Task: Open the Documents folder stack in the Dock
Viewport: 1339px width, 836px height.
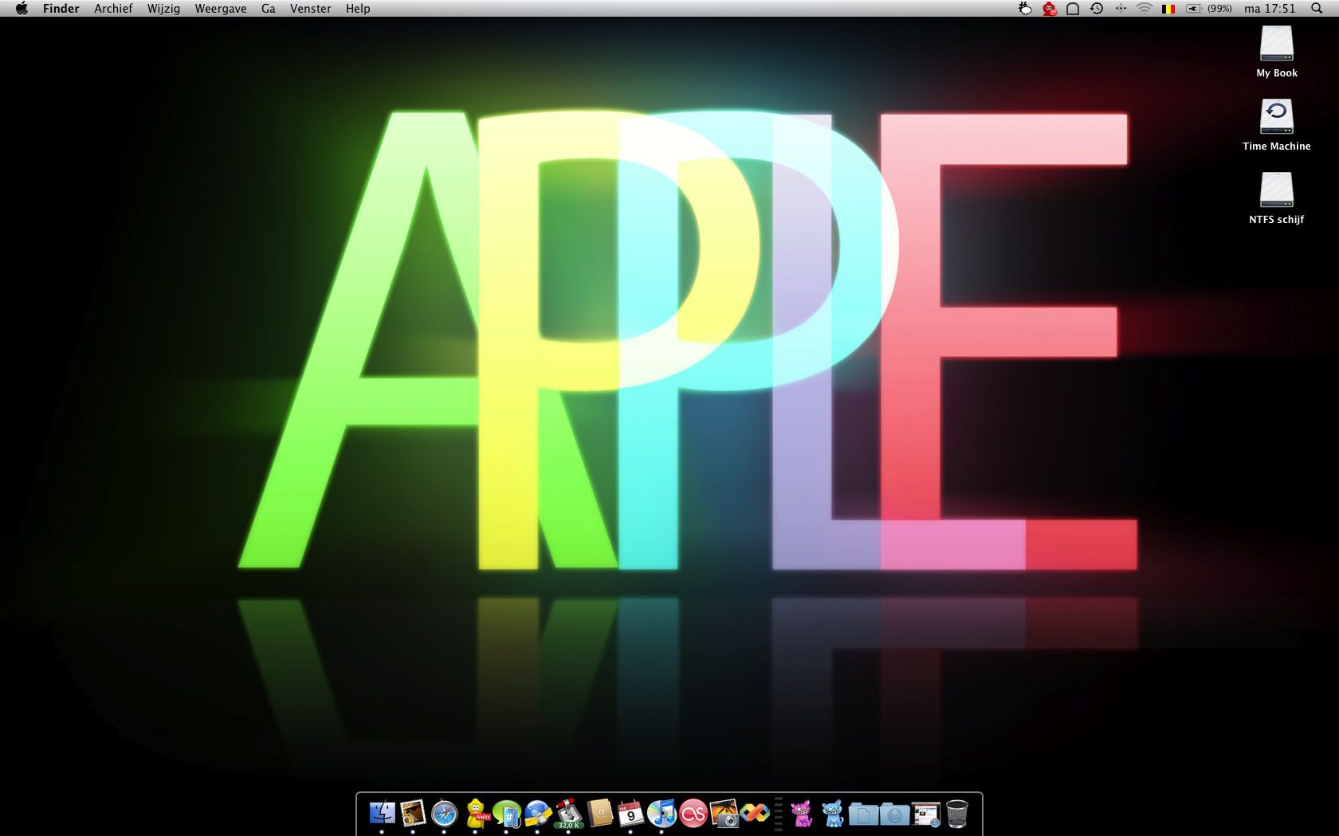Action: [863, 814]
